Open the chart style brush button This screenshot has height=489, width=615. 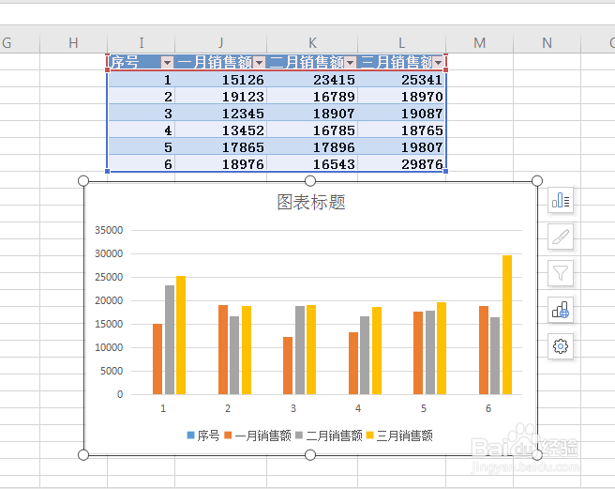(x=561, y=237)
